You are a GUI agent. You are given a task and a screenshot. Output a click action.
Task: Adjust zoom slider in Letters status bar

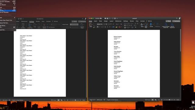tap(169, 100)
